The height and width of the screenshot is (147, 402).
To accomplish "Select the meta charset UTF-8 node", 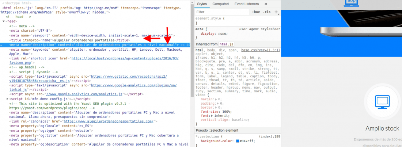I will click(31, 31).
